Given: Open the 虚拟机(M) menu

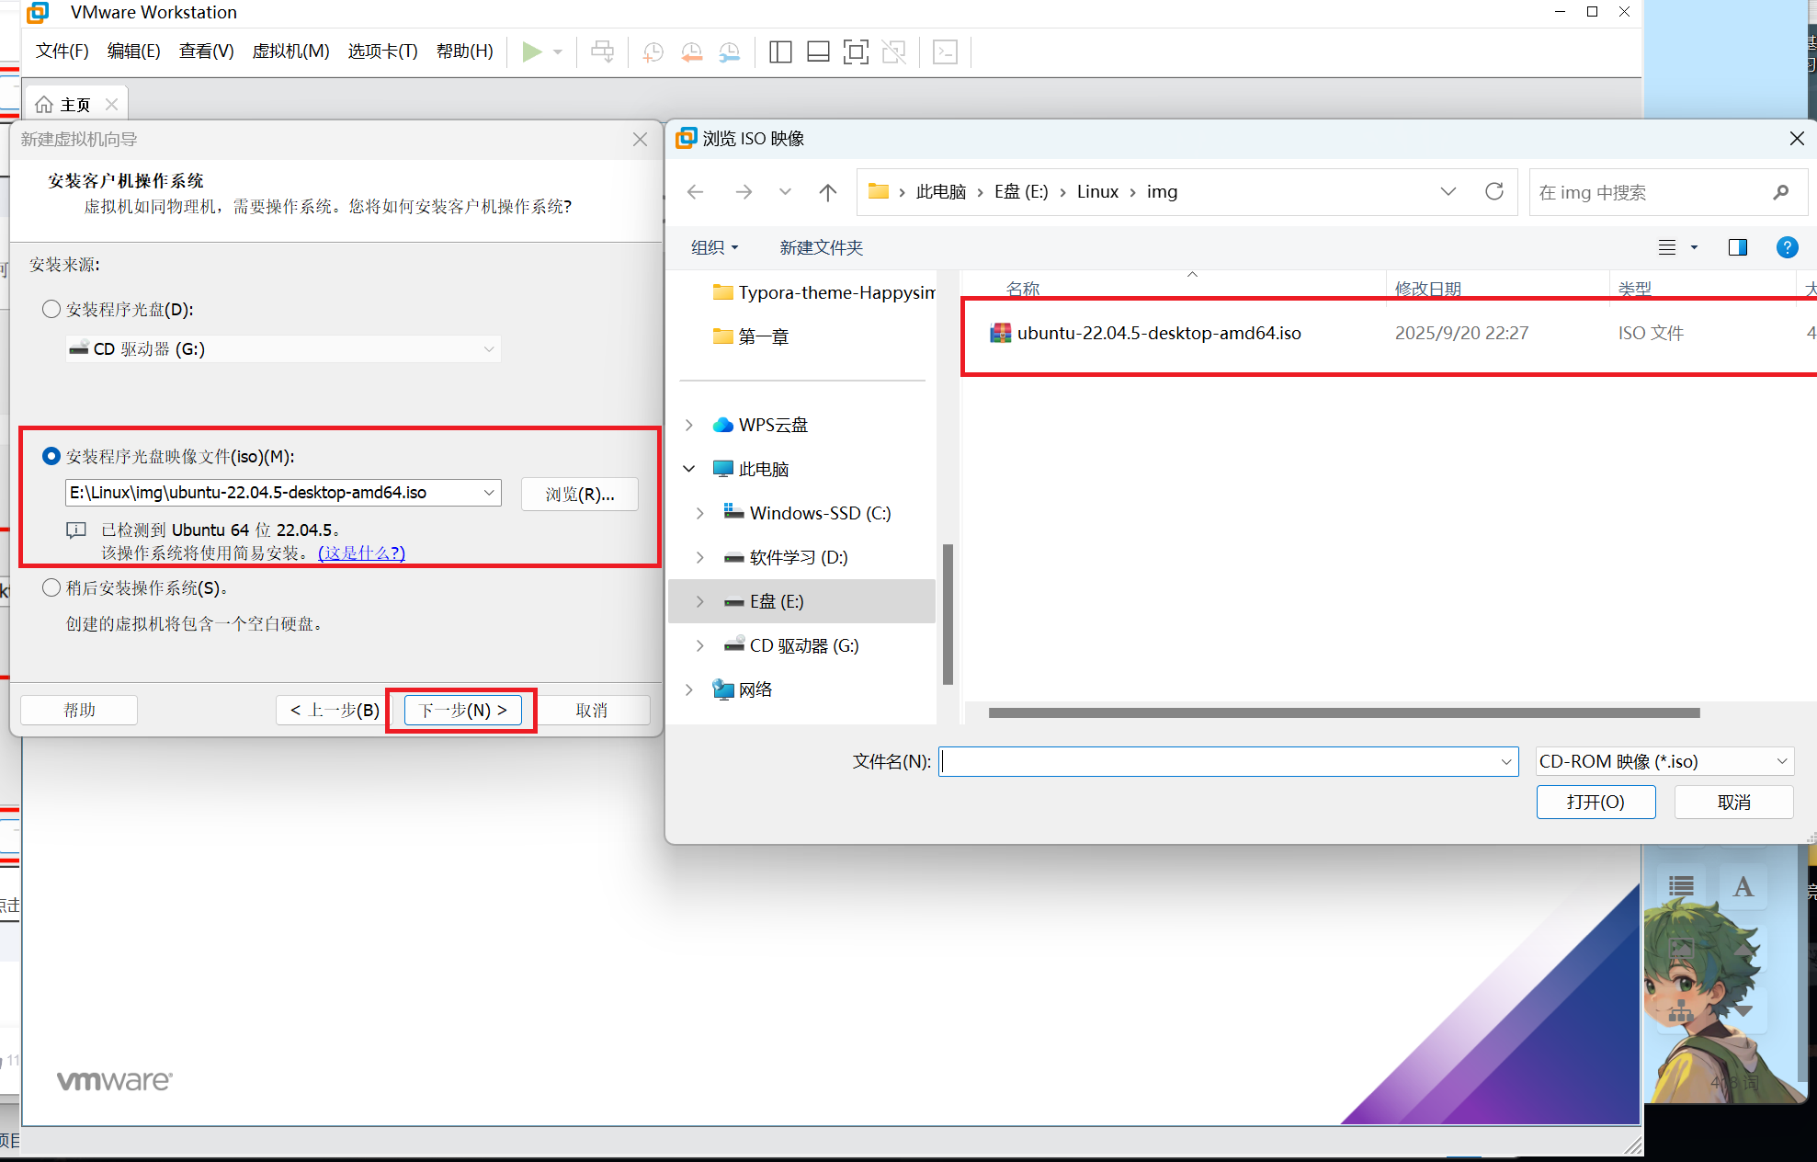Looking at the screenshot, I should point(290,51).
